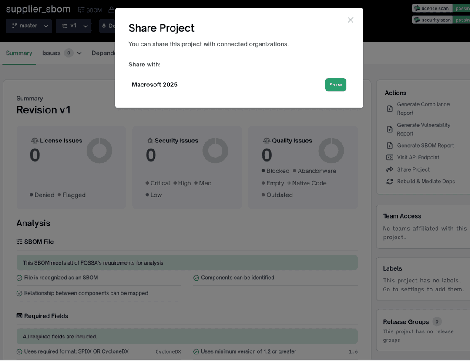Click the Generate SBOM Report icon
This screenshot has height=361, width=470.
(389, 146)
